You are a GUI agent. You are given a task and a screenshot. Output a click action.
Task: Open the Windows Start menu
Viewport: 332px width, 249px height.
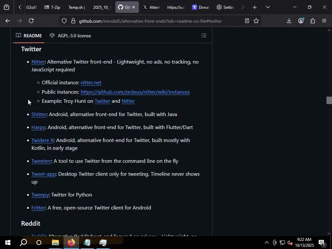[x=8, y=242]
